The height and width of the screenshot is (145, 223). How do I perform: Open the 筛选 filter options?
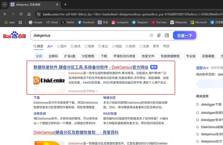click(x=166, y=46)
